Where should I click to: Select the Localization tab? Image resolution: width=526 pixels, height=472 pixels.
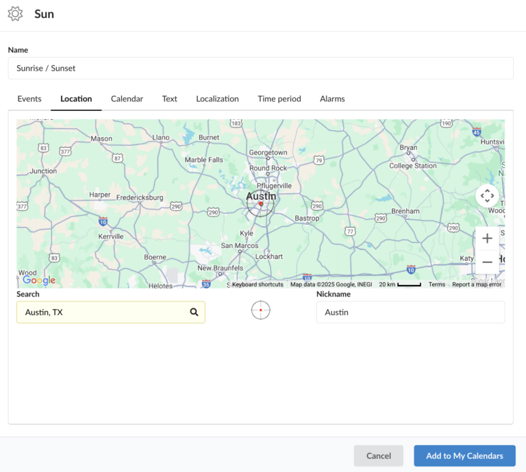[217, 99]
